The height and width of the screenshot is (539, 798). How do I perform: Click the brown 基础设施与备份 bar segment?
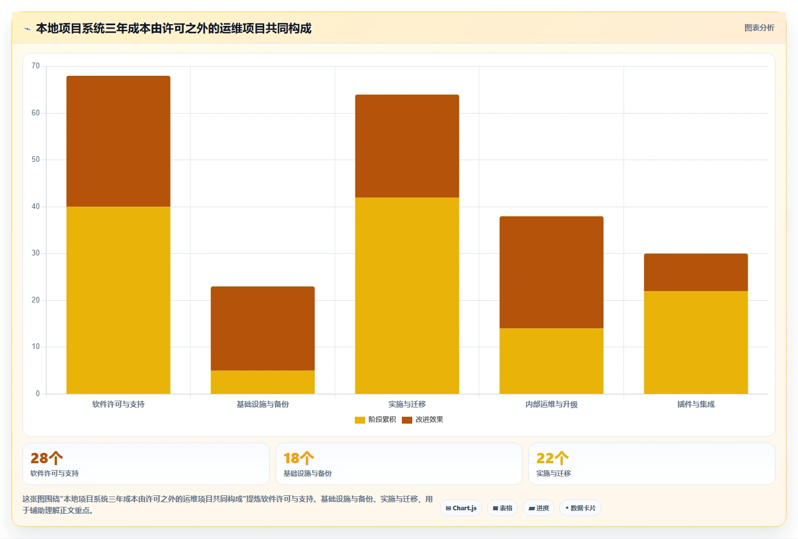tap(263, 328)
